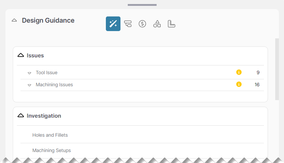Select the magic wand guidance icon
284x163 pixels.
click(x=113, y=24)
